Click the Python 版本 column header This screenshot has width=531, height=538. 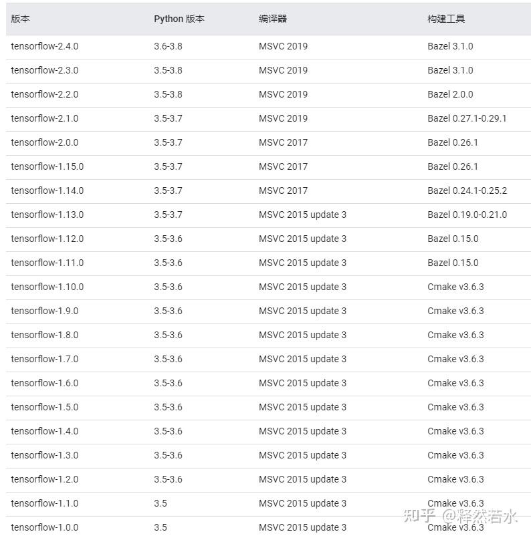pyautogui.click(x=179, y=19)
